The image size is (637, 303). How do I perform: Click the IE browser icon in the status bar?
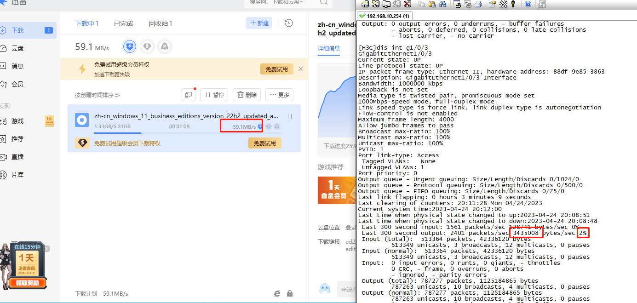pos(277,293)
